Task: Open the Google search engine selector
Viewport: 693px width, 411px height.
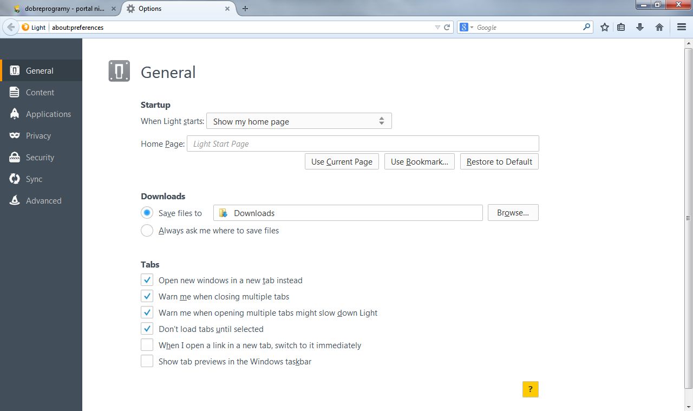Action: 466,27
